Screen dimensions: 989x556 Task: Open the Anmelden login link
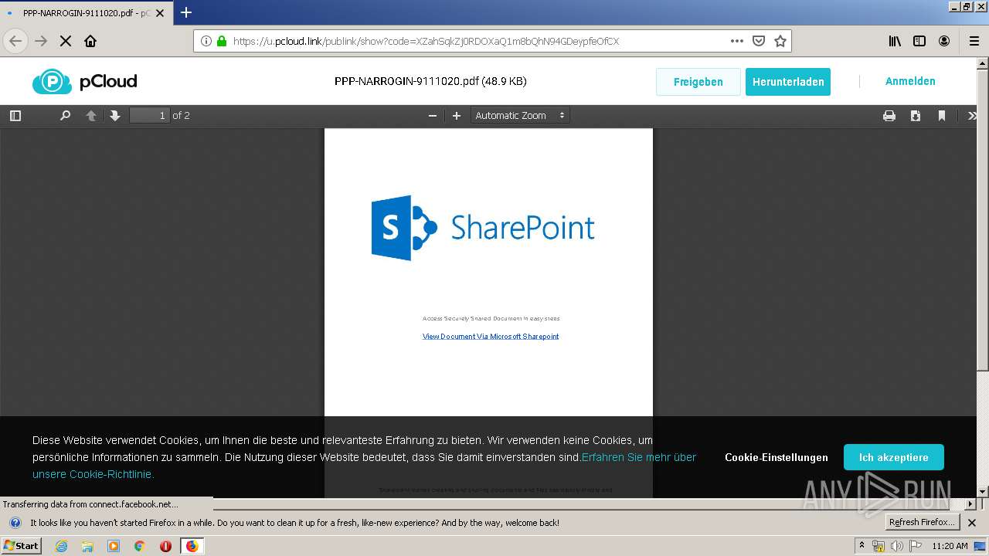coord(910,81)
